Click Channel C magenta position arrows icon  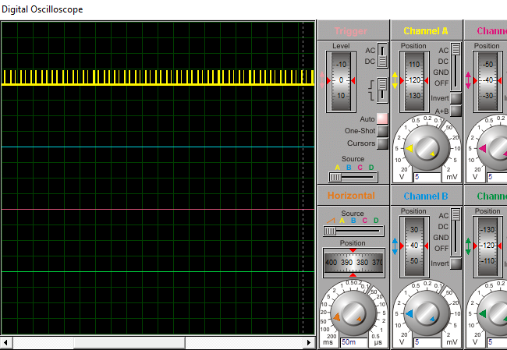[468, 80]
